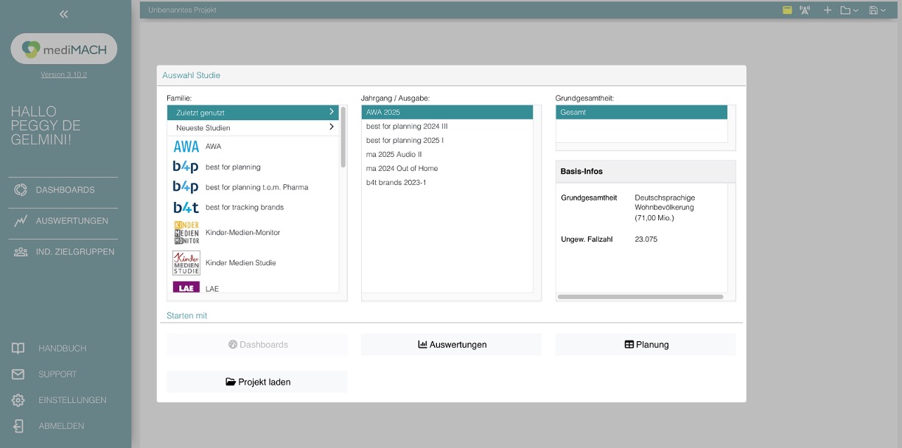This screenshot has height=448, width=902.
Task: Select best for planning family
Action: (x=233, y=167)
